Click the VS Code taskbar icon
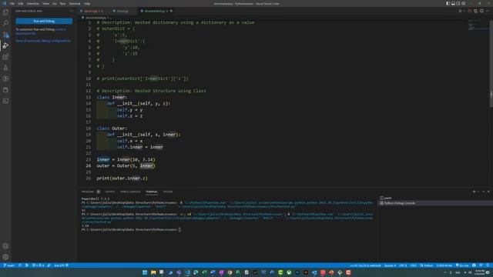Image resolution: width=493 pixels, height=277 pixels. [x=187, y=272]
